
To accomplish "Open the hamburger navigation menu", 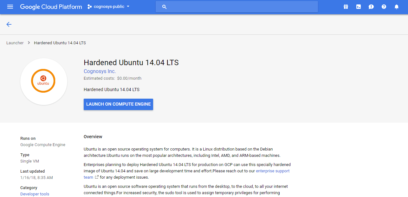I will (10, 7).
